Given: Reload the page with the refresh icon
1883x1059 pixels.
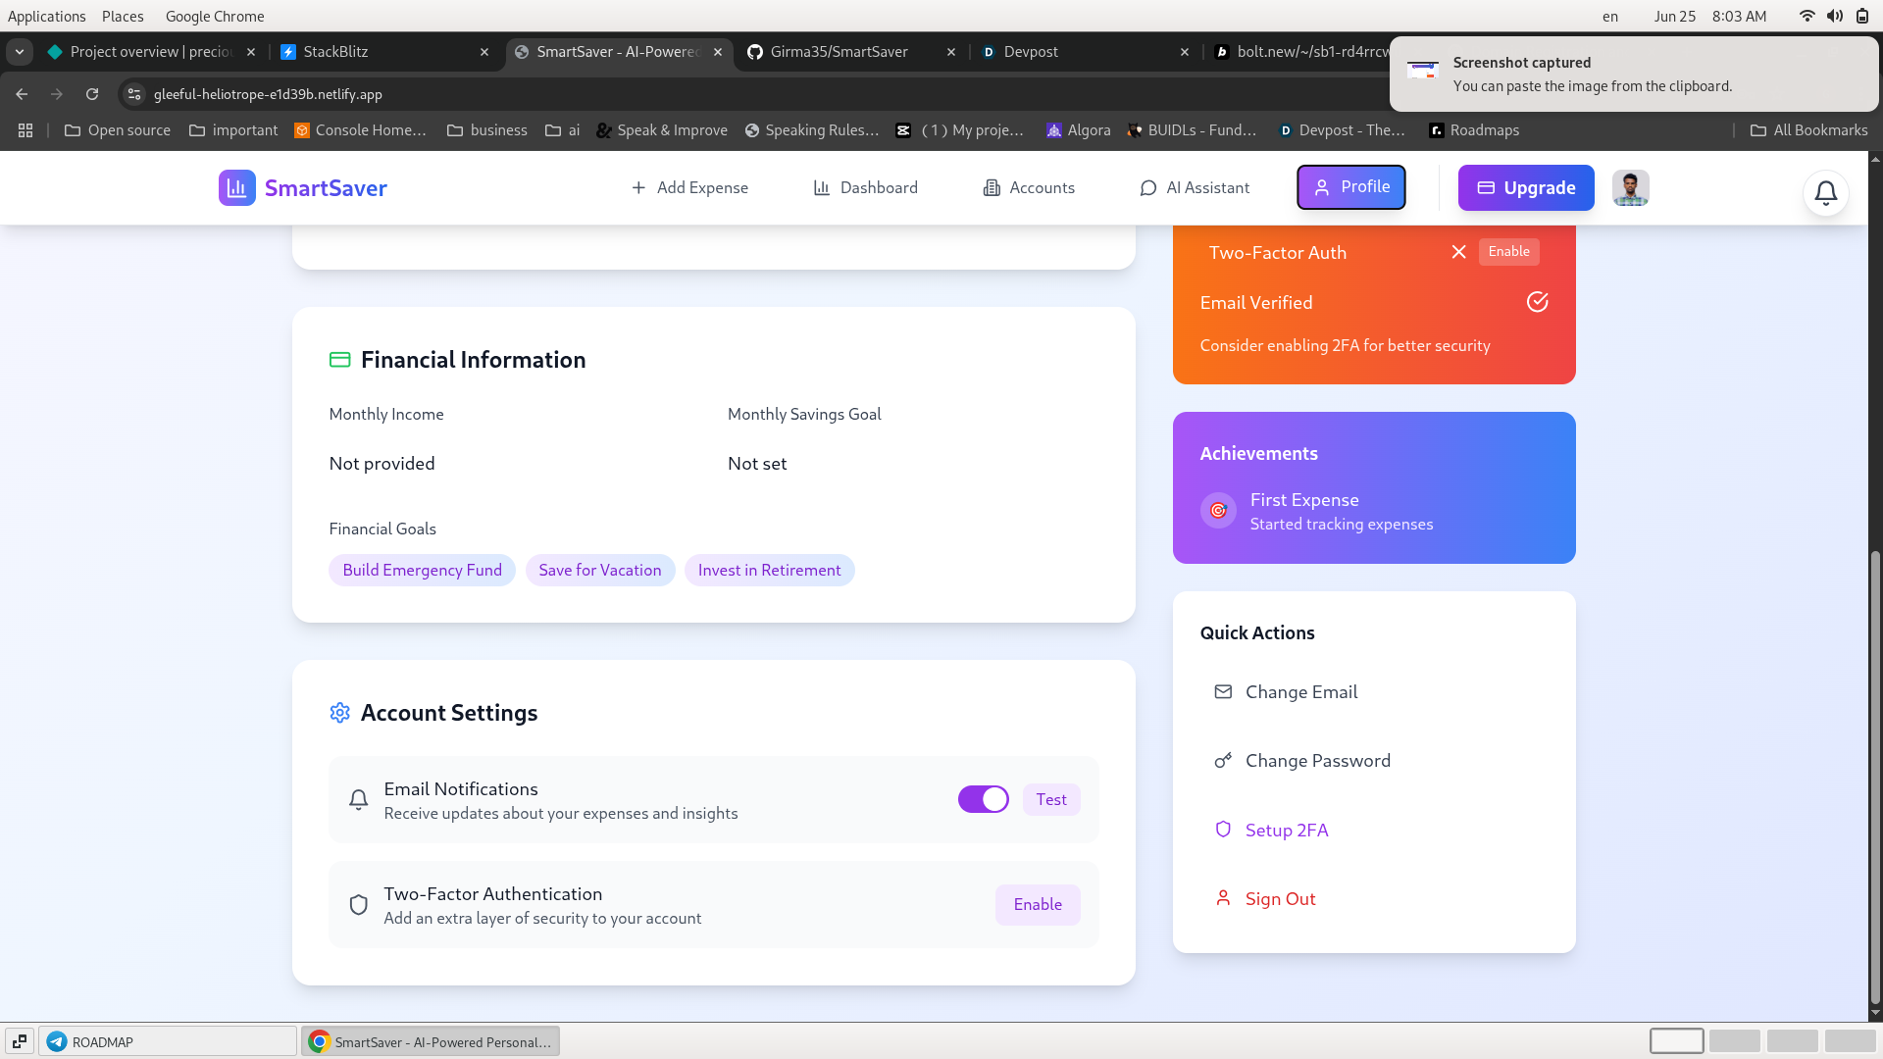Looking at the screenshot, I should [x=92, y=94].
